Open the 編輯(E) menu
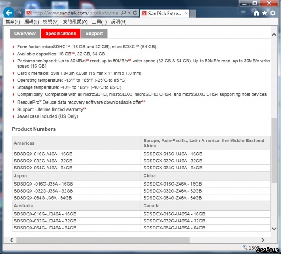281x254 pixels. pos(32,22)
